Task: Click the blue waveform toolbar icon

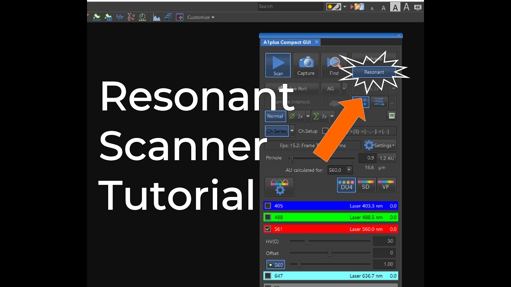Action: point(119,17)
